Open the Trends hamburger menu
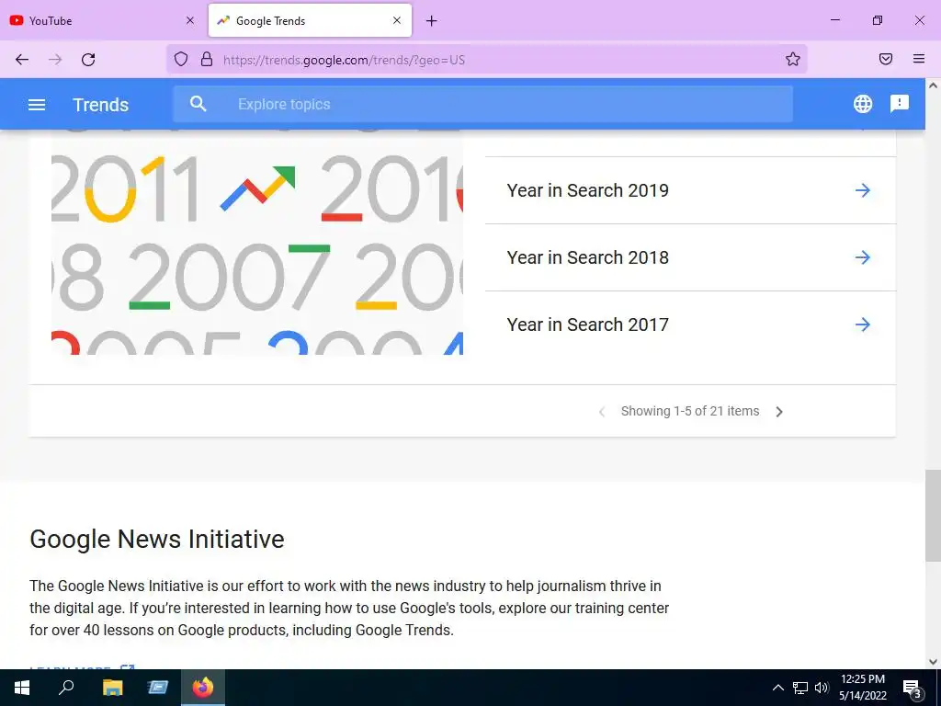941x706 pixels. tap(37, 105)
